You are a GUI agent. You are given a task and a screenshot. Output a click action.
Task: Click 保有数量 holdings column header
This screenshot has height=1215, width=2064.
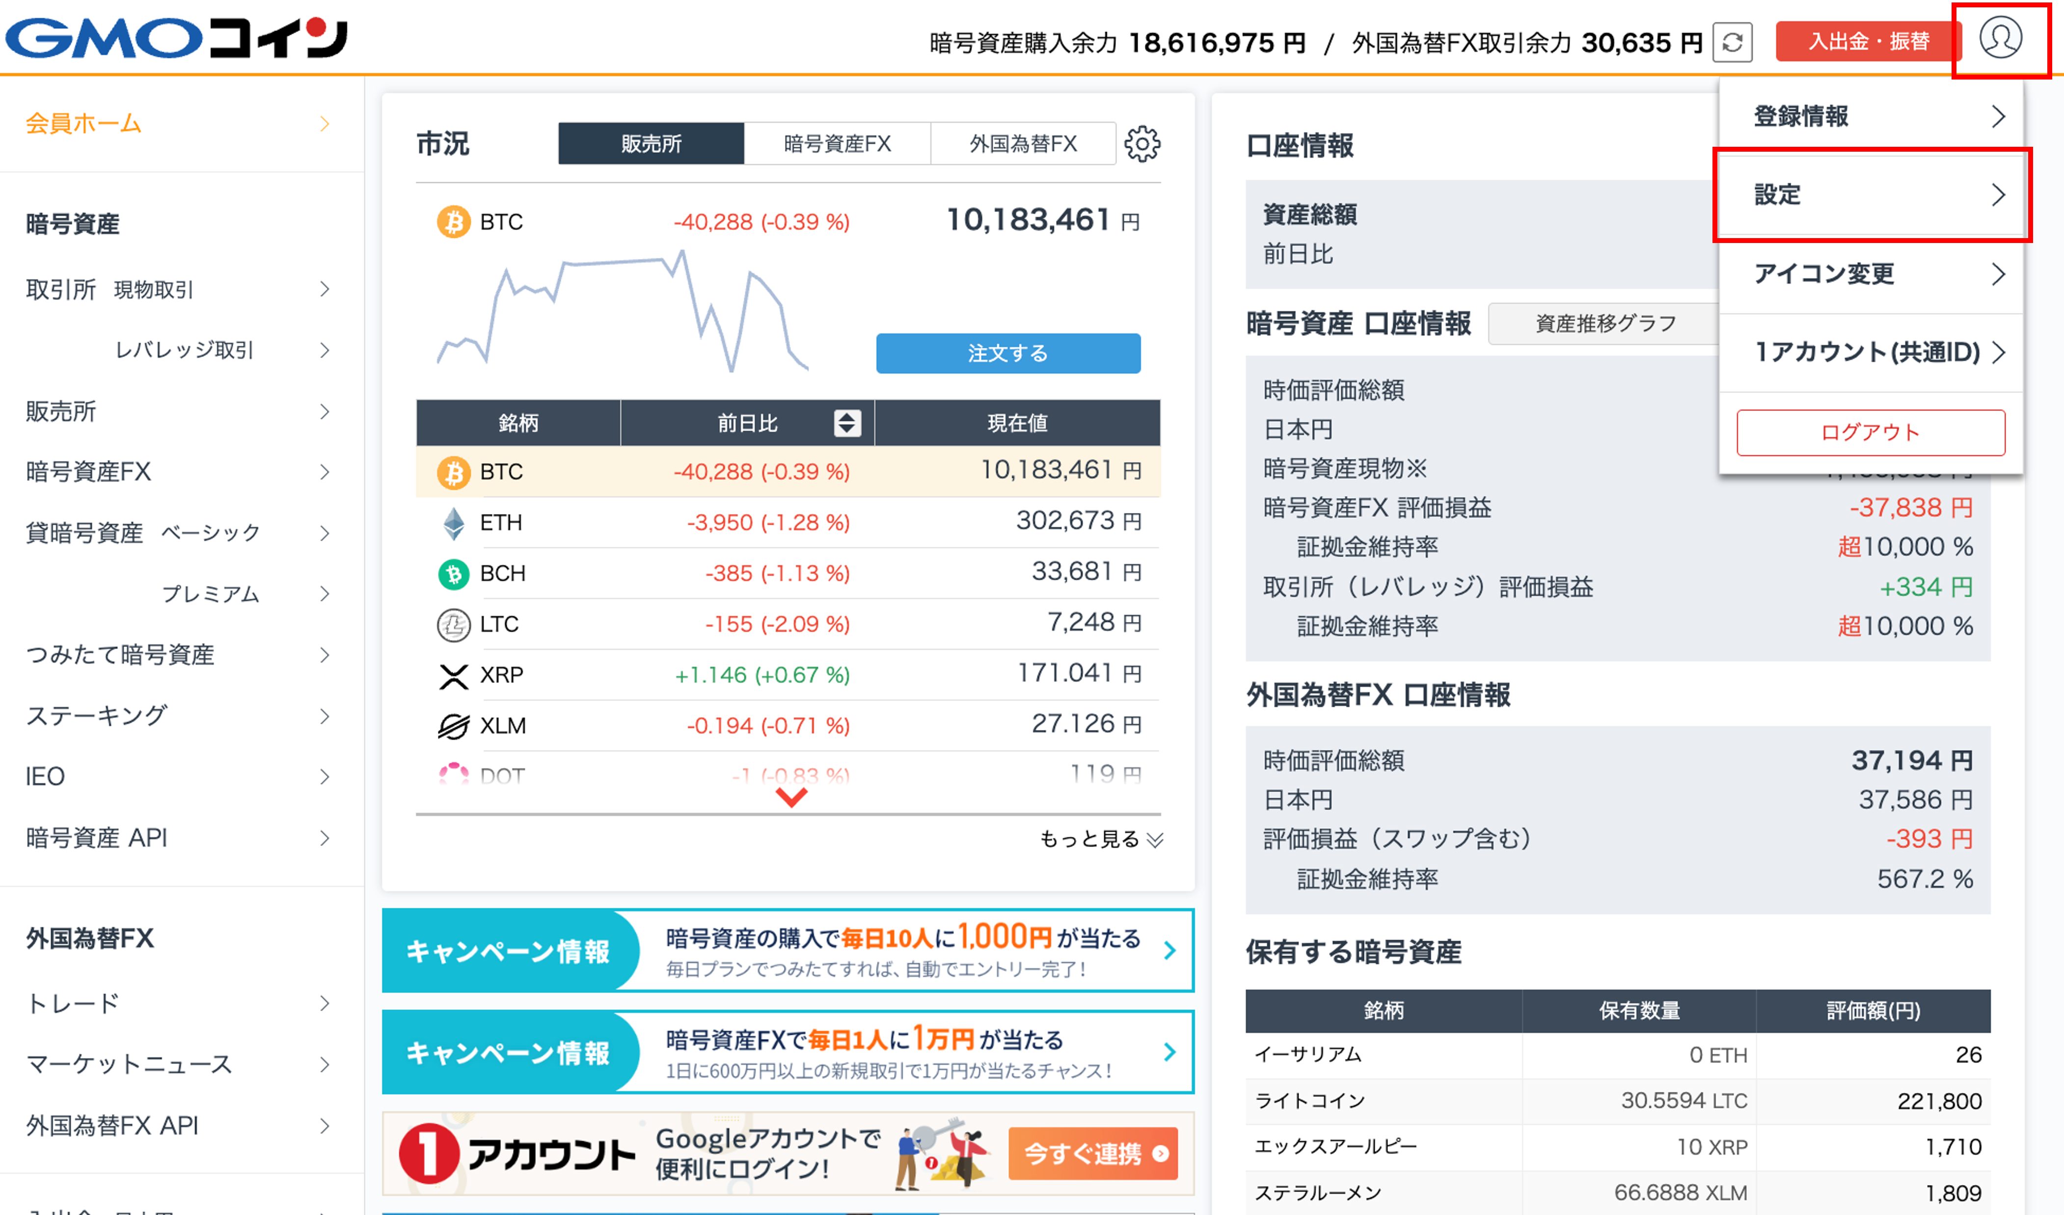1639,1011
